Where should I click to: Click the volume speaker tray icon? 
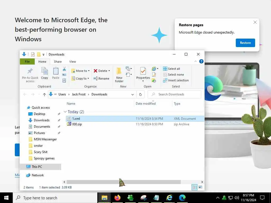pyautogui.click(x=237, y=198)
